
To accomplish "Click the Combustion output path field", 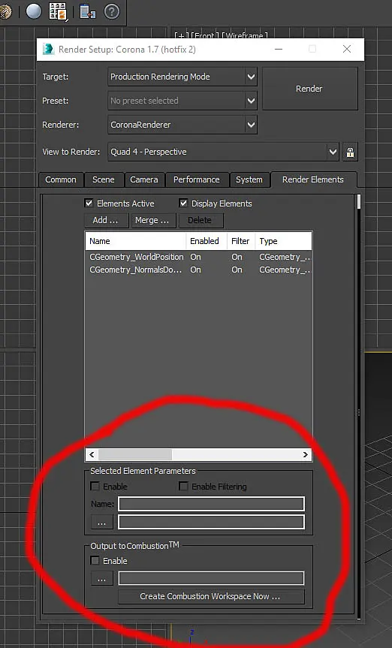I will click(x=211, y=578).
